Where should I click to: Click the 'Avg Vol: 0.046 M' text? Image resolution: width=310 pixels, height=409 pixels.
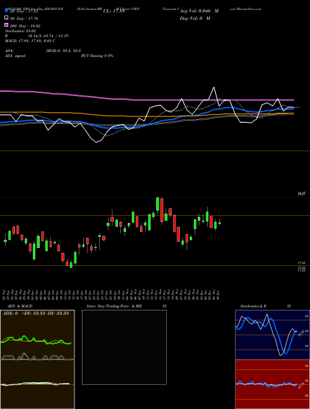[199, 11]
